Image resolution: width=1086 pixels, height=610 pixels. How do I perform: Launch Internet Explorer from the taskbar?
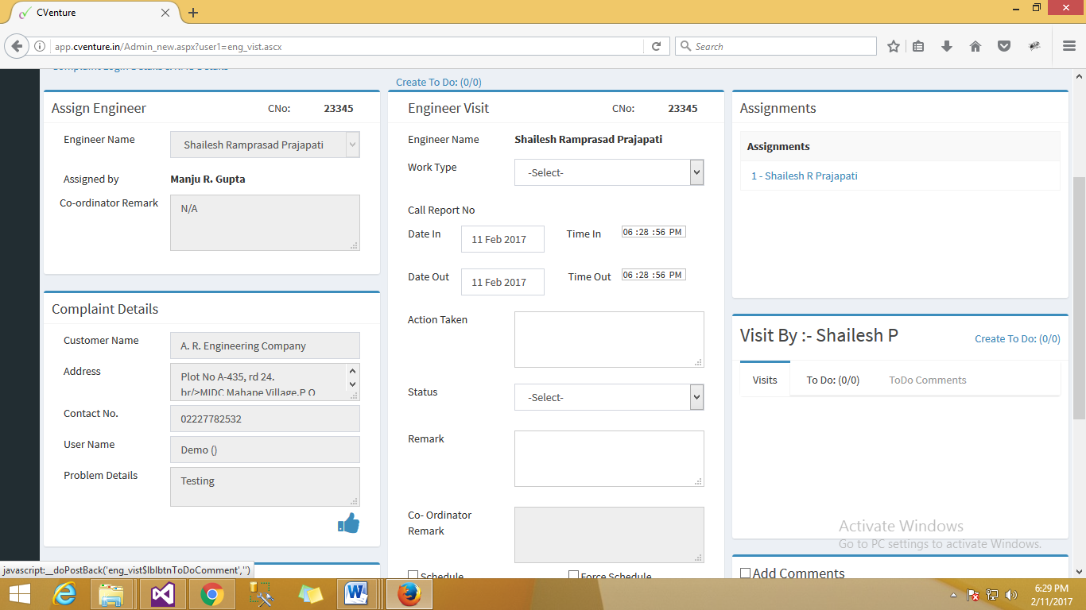tap(65, 594)
